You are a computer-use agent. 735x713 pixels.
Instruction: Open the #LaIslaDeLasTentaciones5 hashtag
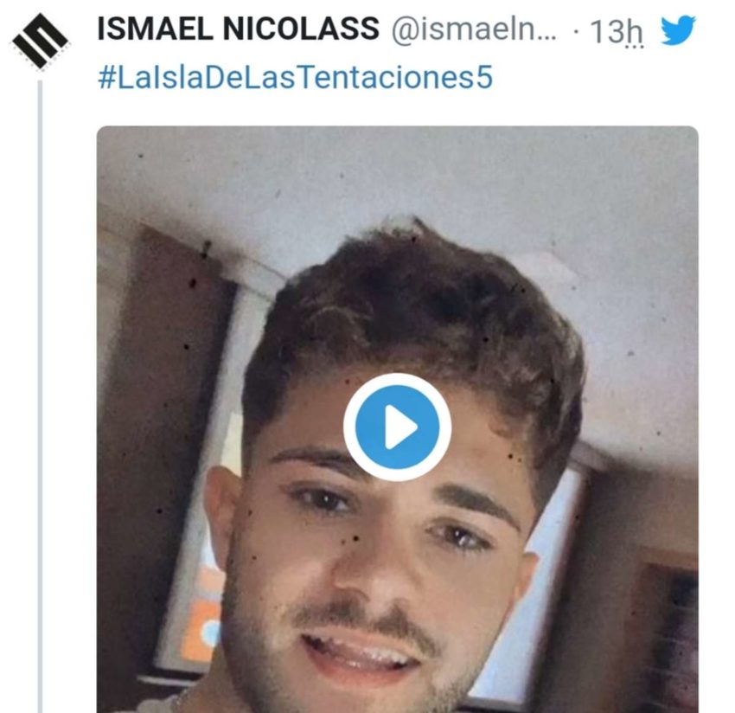pos(296,77)
